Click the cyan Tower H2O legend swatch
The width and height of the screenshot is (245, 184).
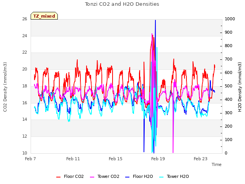click(x=161, y=177)
